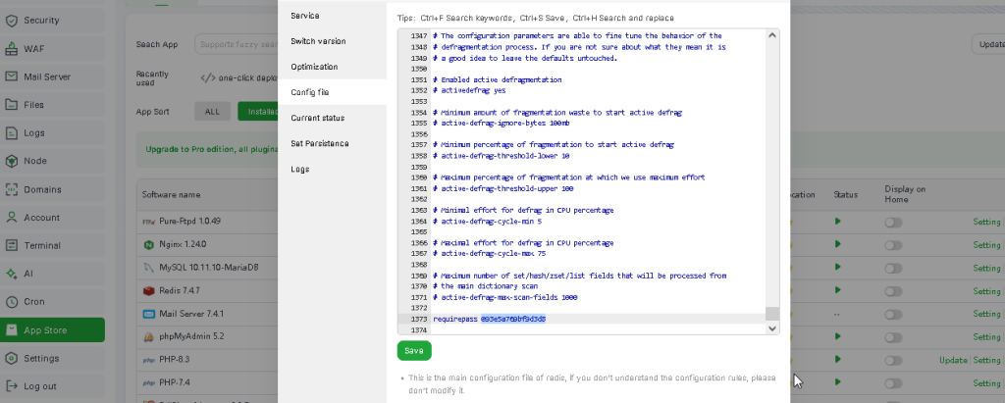Open the Switch version tab
Viewport: 1005px width, 403px height.
[x=332, y=41]
